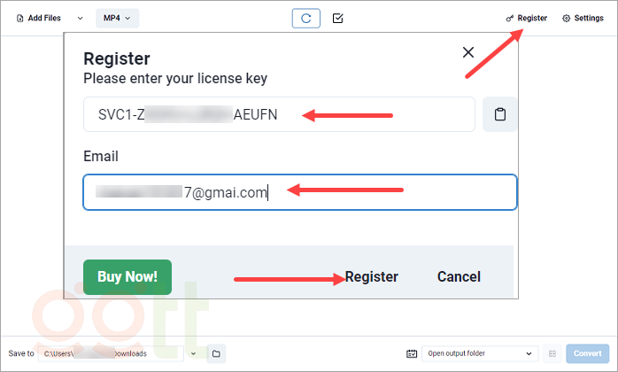Click the paste-from-clipboard icon beside license key
This screenshot has width=618, height=372.
pos(500,114)
